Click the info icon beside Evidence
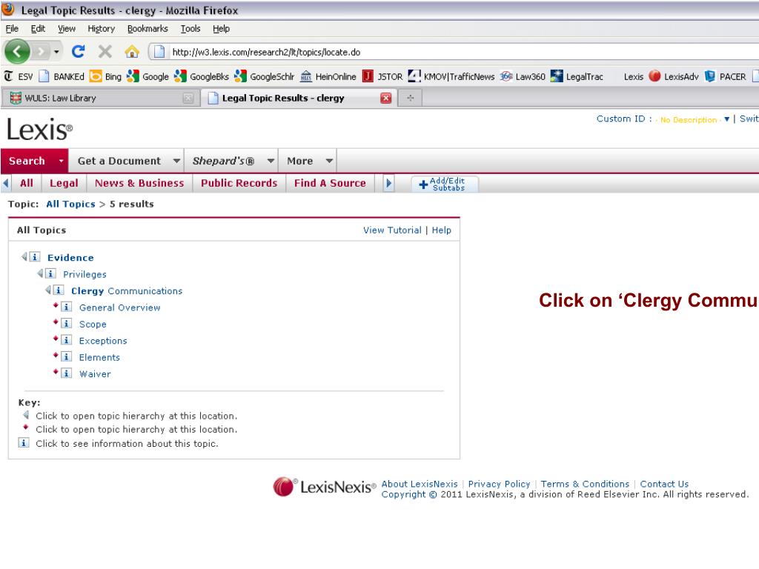 coord(35,257)
